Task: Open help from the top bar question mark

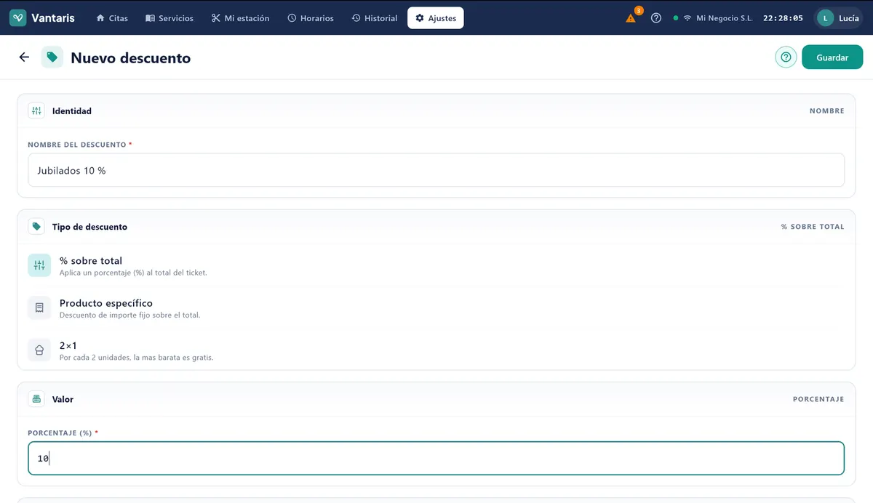Action: click(x=656, y=18)
